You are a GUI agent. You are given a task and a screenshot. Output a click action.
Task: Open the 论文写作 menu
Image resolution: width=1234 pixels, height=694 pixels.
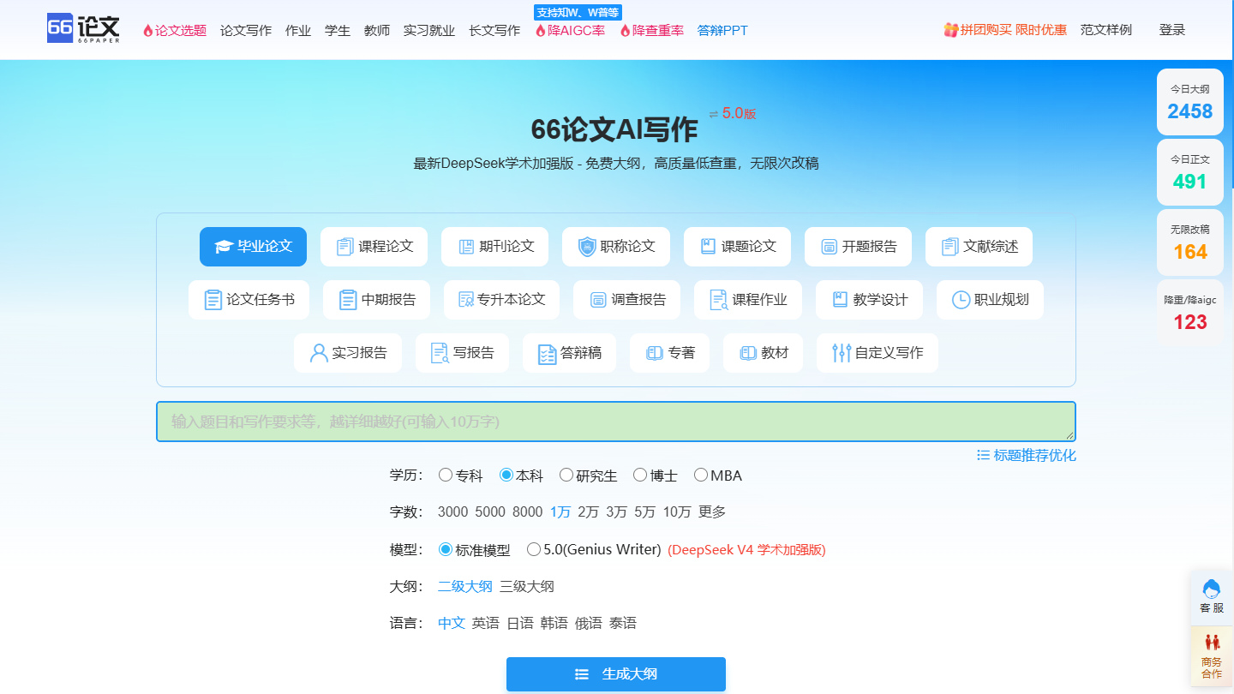click(246, 30)
